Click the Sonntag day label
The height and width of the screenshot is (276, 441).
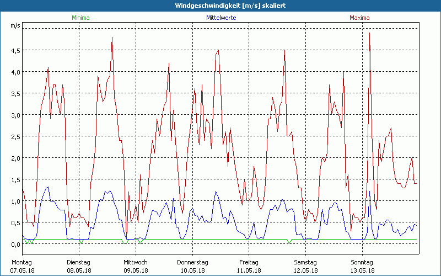362,262
